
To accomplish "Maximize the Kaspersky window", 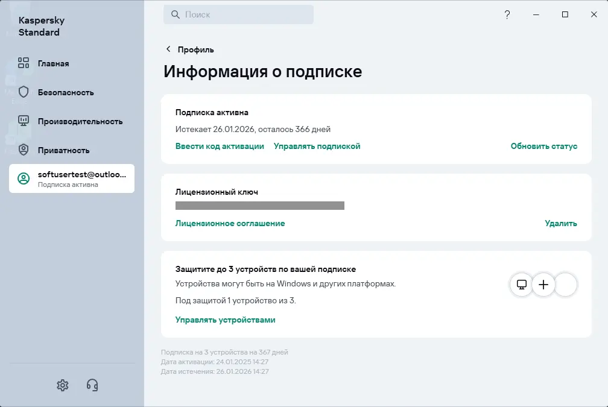I will [565, 14].
